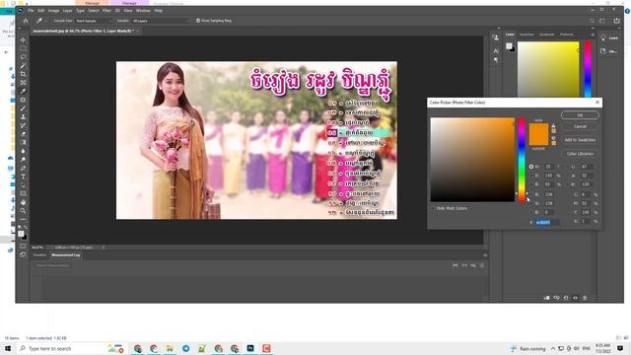Screen dimensions: 631x355
Task: Open the search magnifier in Photoshop top right
Action: point(592,21)
